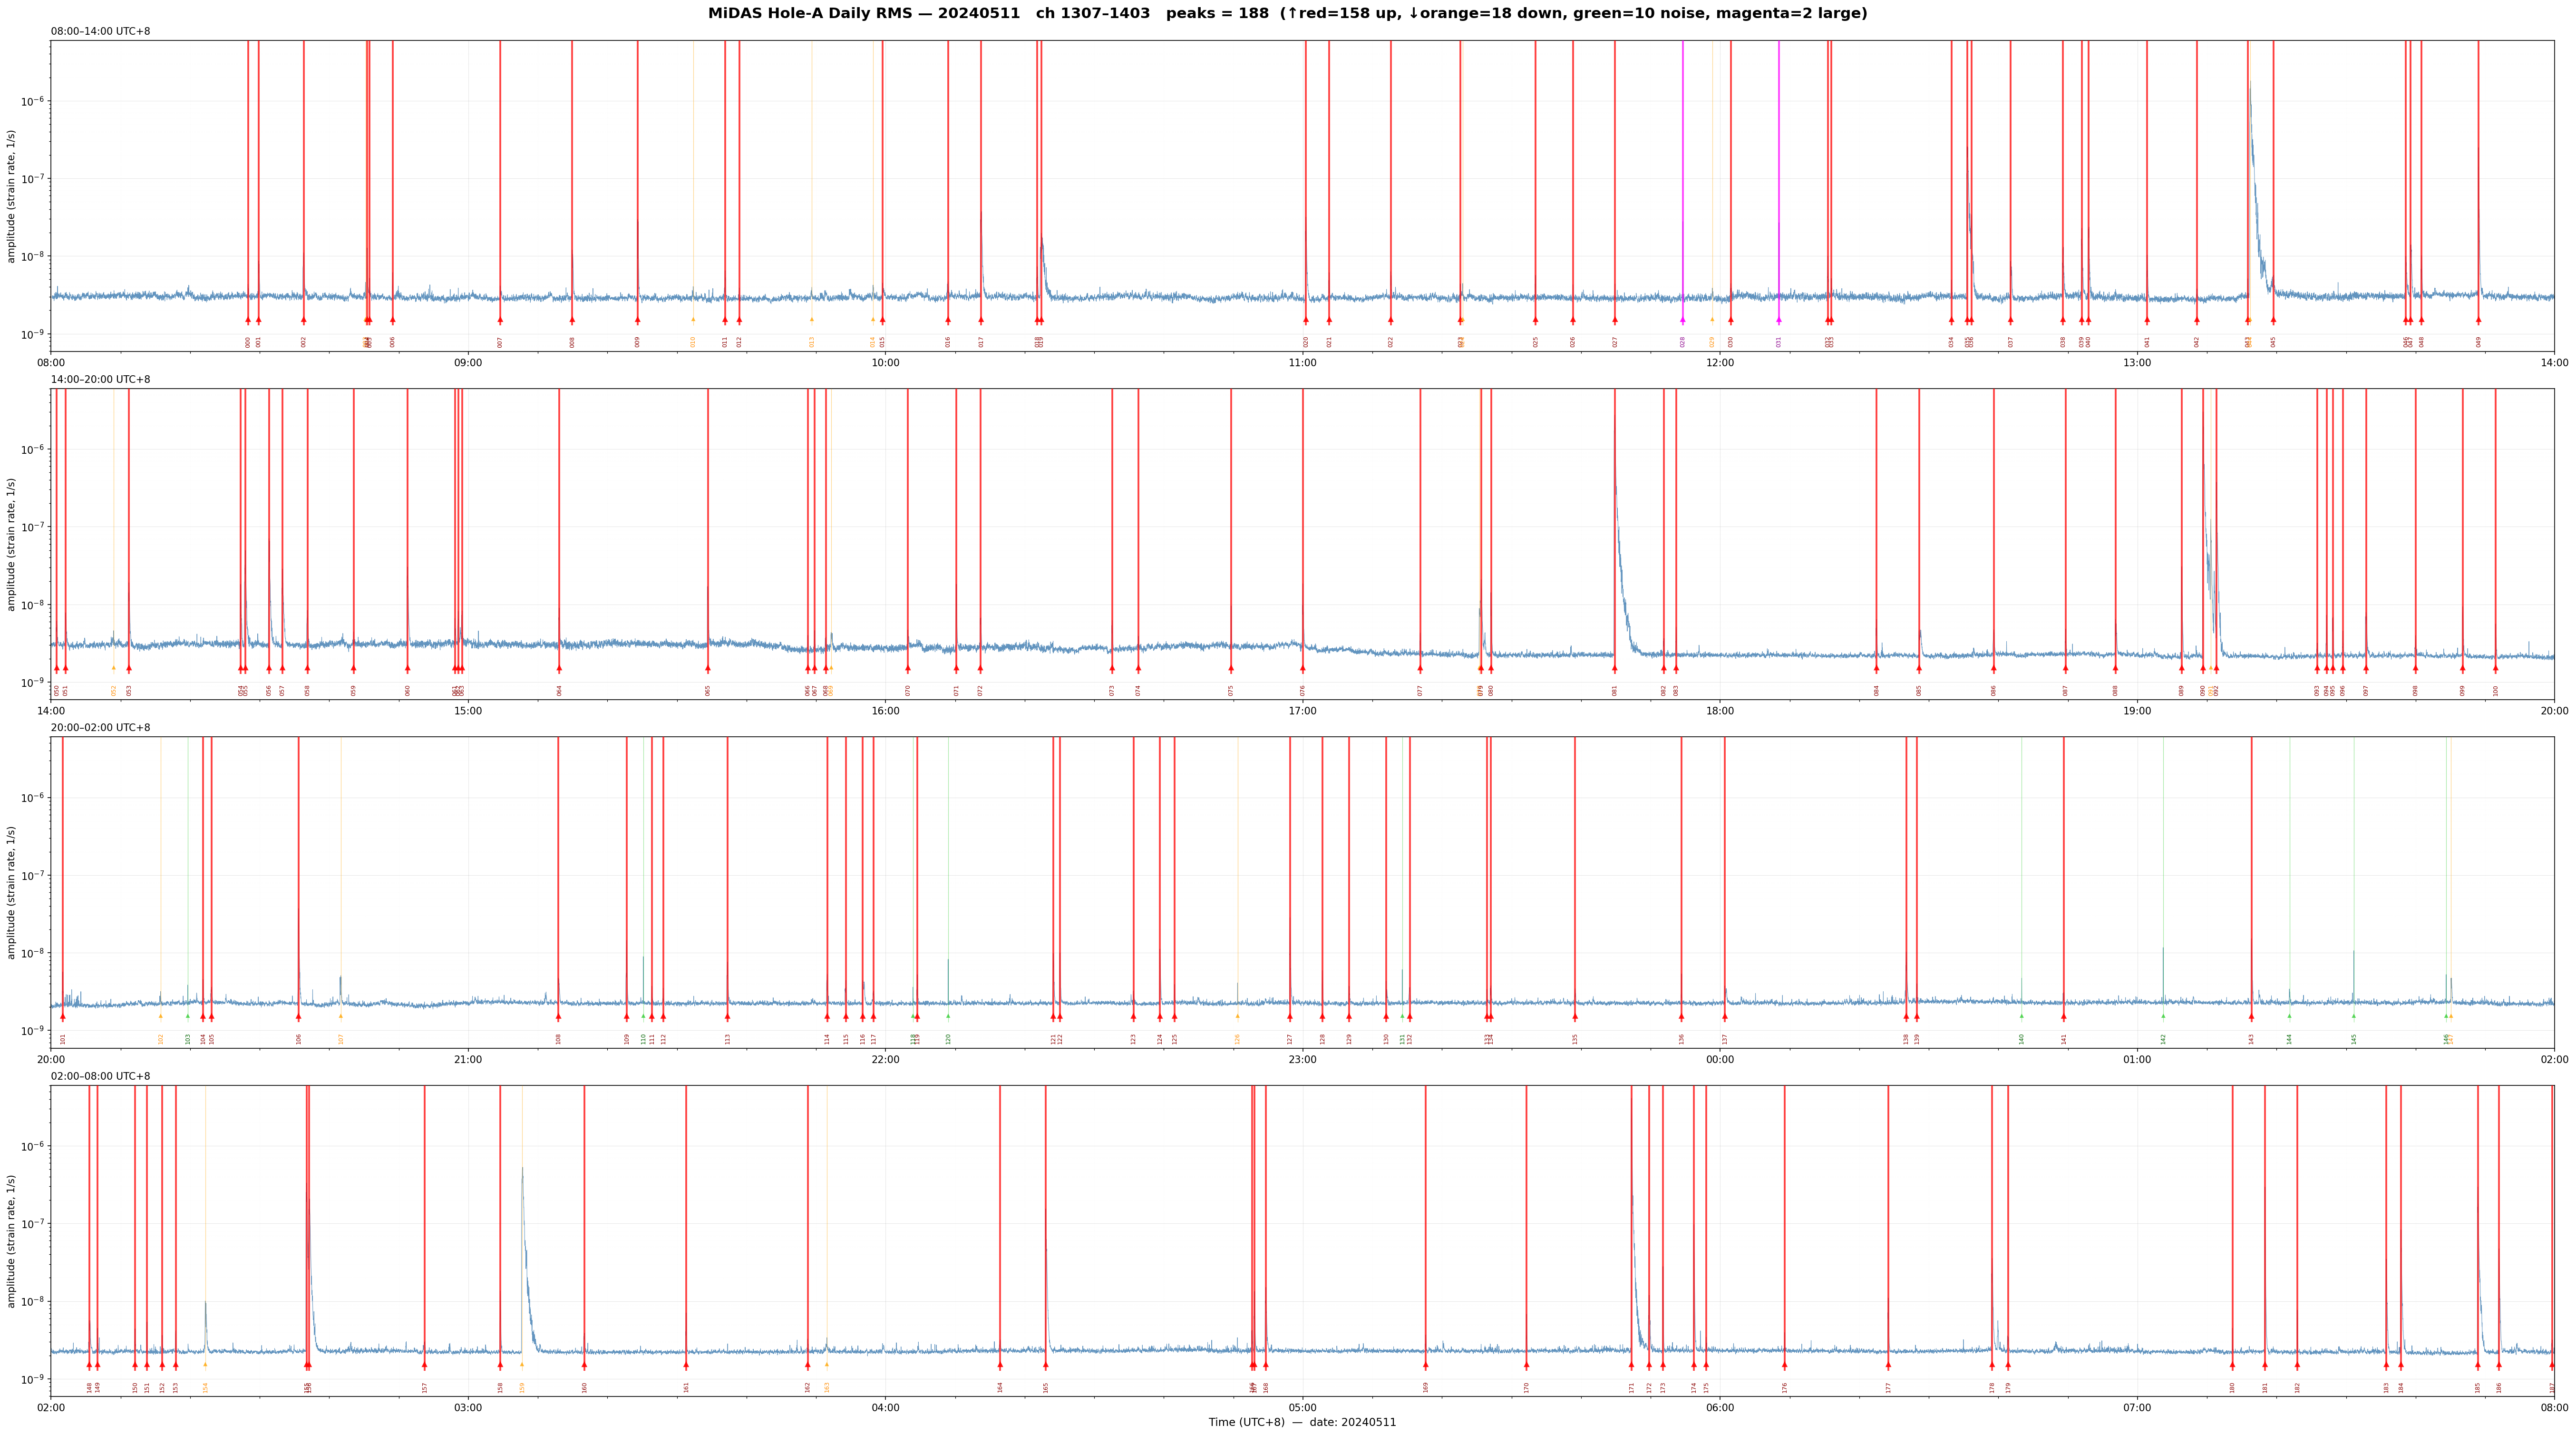2576x1435 pixels.
Task: Select the red peak label 007
Action: coord(500,342)
